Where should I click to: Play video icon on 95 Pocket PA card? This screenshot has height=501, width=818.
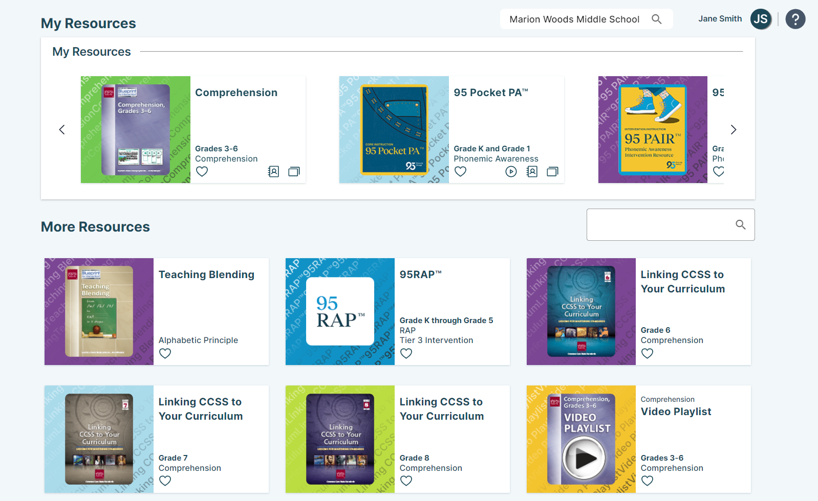point(511,172)
